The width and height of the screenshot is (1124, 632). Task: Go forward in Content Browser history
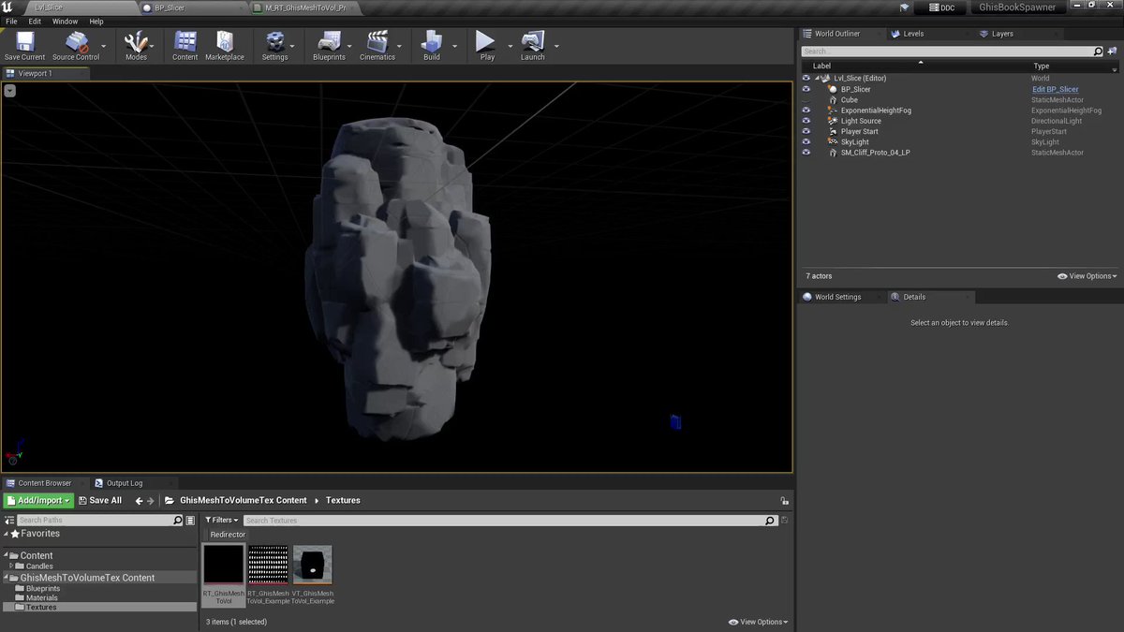[150, 501]
